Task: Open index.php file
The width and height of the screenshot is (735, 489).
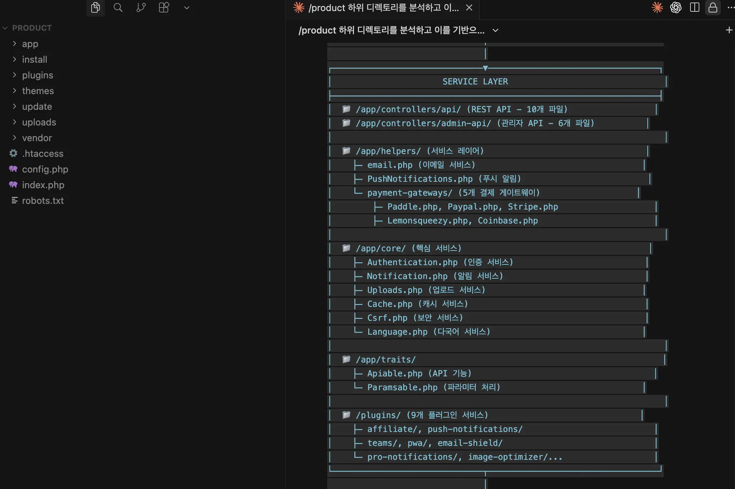Action: [43, 185]
